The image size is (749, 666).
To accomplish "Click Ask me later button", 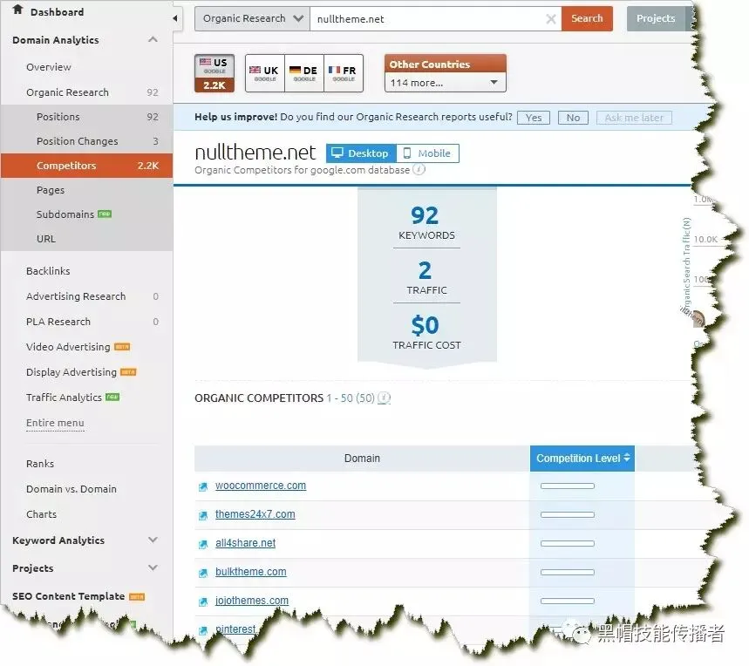I will (634, 118).
